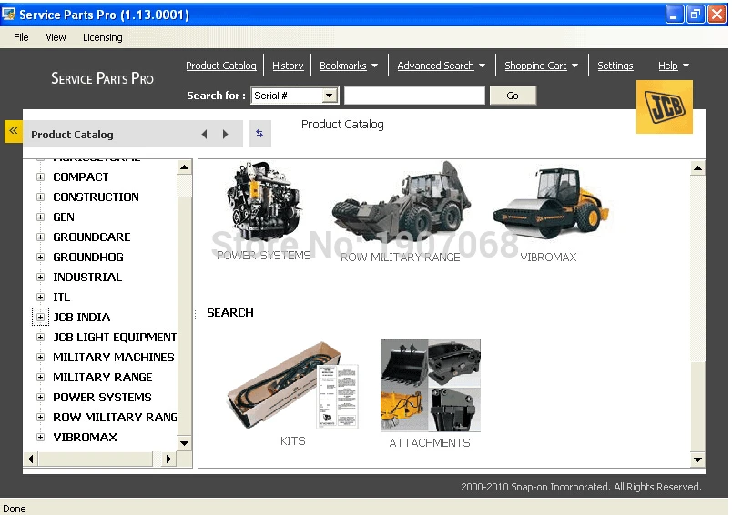Open the Settings link
The height and width of the screenshot is (515, 732).
coord(615,66)
